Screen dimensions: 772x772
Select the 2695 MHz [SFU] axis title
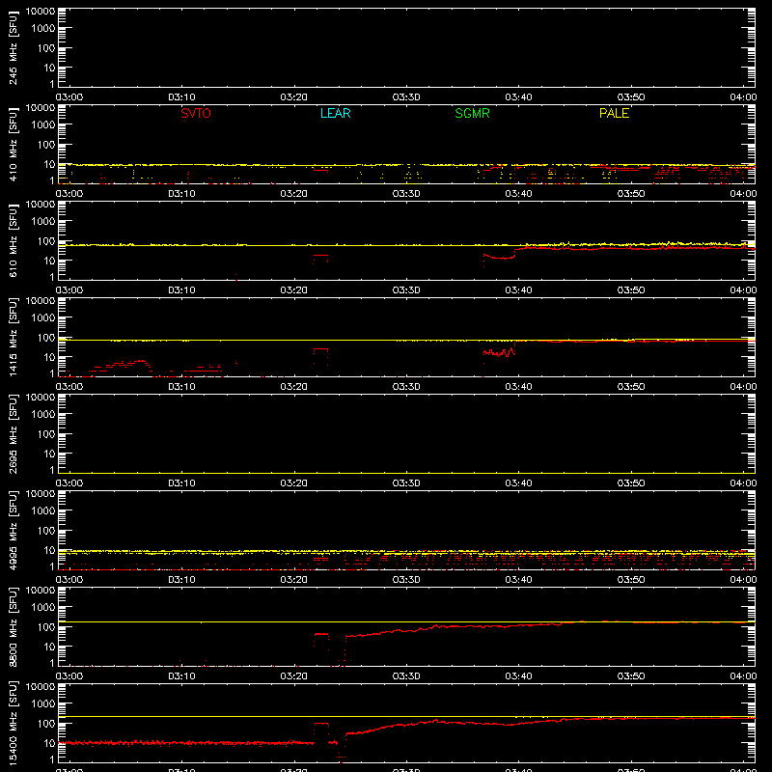pos(14,433)
